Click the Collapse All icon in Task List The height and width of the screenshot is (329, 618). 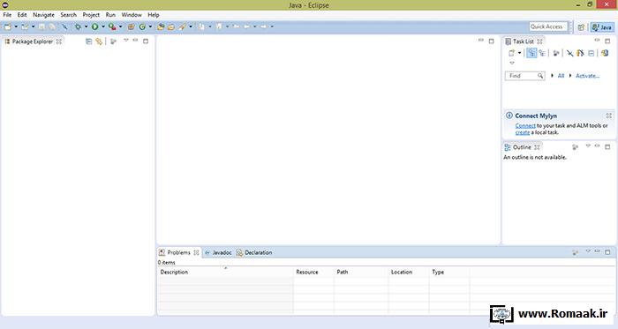click(592, 53)
